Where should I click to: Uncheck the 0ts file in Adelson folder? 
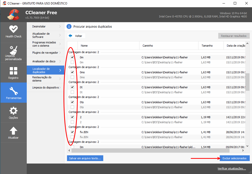click(72, 102)
